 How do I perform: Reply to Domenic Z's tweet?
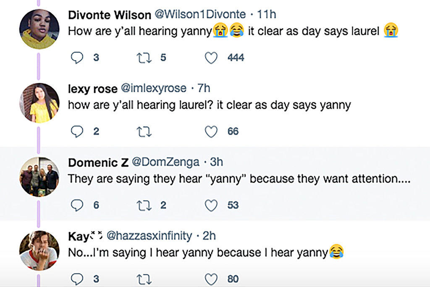[77, 205]
